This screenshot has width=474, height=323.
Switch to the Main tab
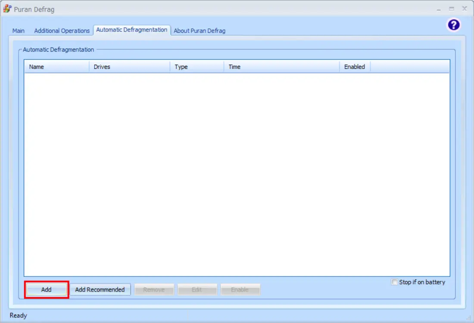pyautogui.click(x=19, y=31)
